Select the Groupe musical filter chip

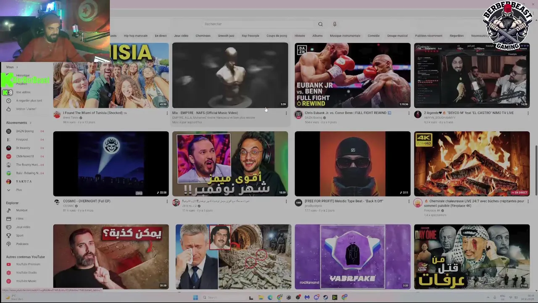[397, 36]
